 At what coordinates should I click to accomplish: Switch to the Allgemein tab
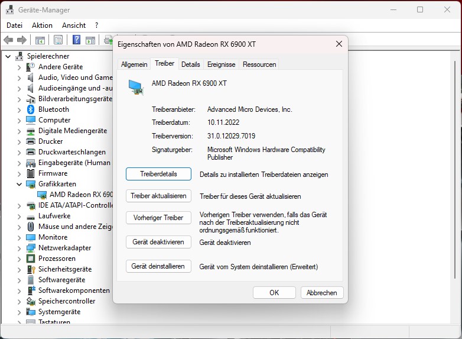click(x=134, y=64)
